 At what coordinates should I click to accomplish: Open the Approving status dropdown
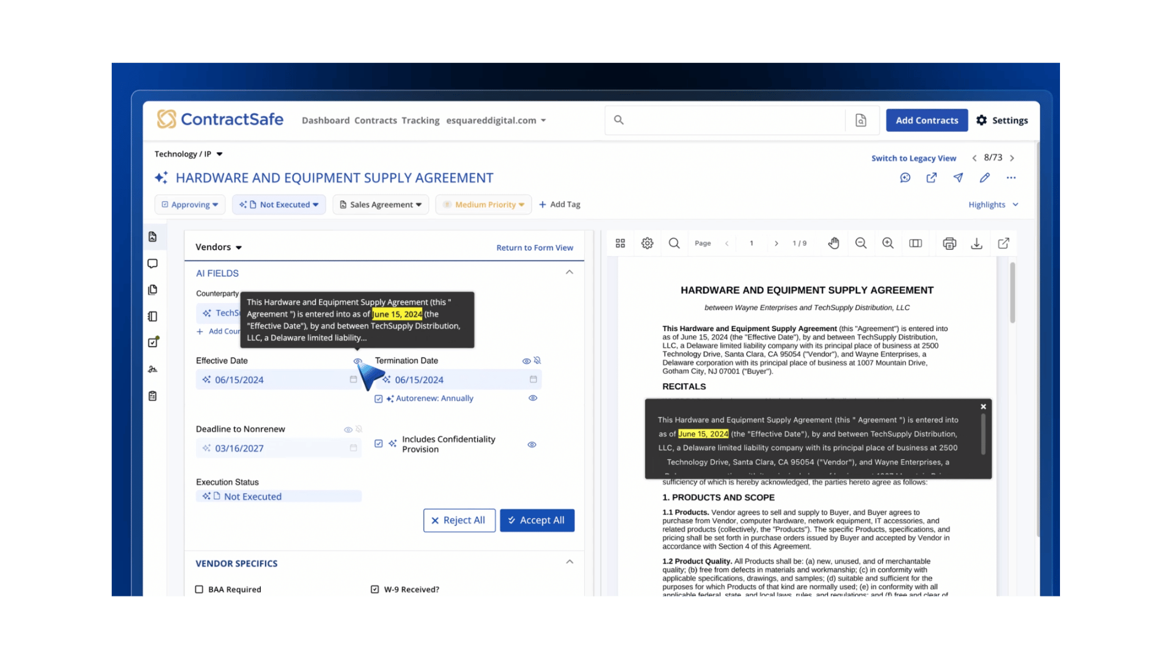pos(190,205)
